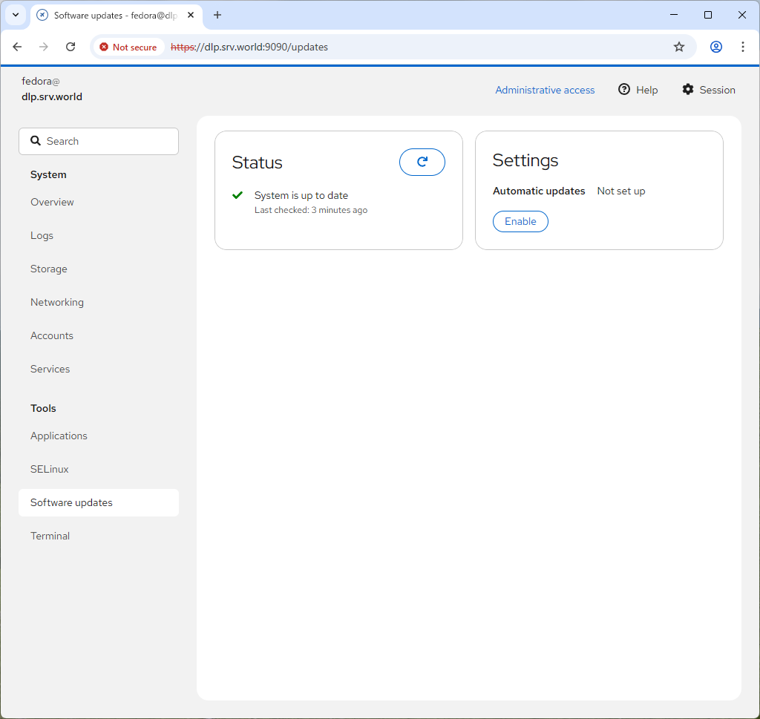Go to the Services section
The image size is (760, 719).
pyautogui.click(x=50, y=369)
